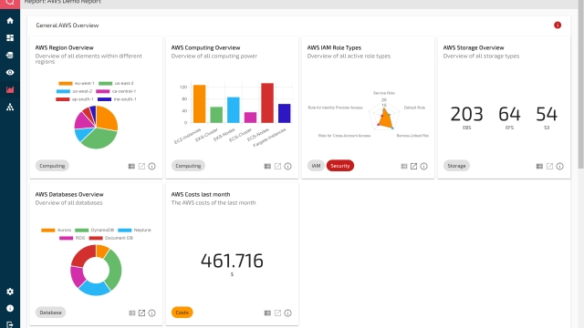Open AWS Databases Overview in external view

(141, 313)
